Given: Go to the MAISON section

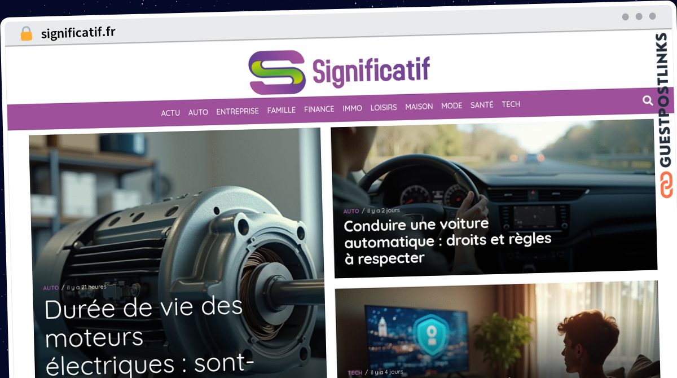Looking at the screenshot, I should click(419, 106).
